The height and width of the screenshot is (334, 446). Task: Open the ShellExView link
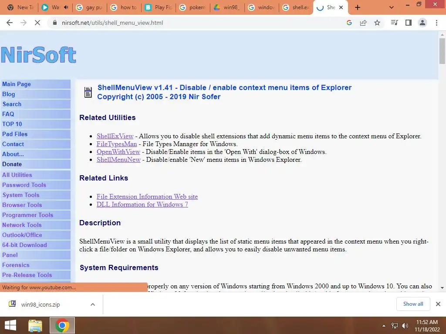point(115,136)
